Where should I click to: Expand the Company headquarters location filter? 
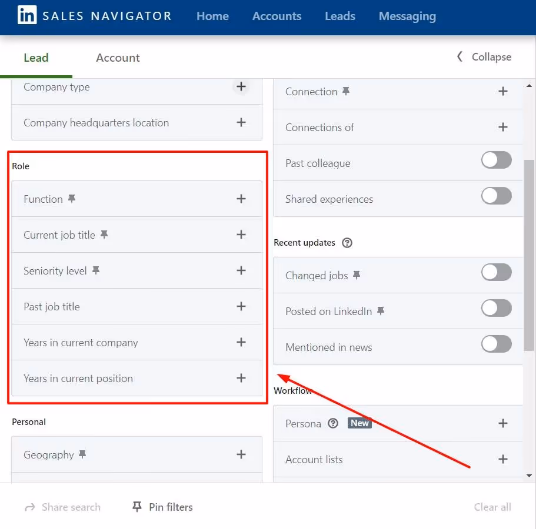tap(241, 123)
